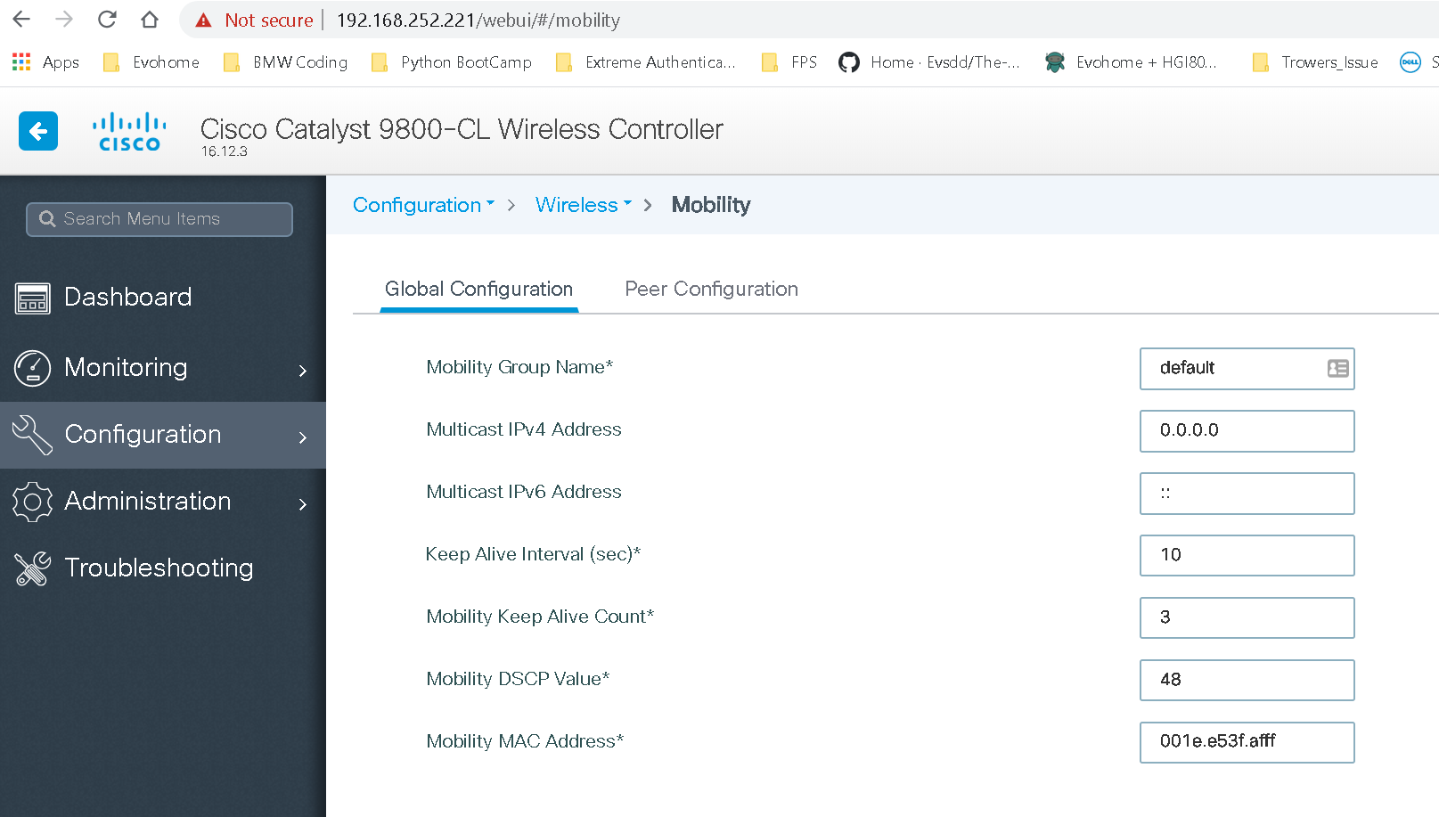Reload the page with browser refresh icon
The width and height of the screenshot is (1439, 817).
[x=107, y=20]
